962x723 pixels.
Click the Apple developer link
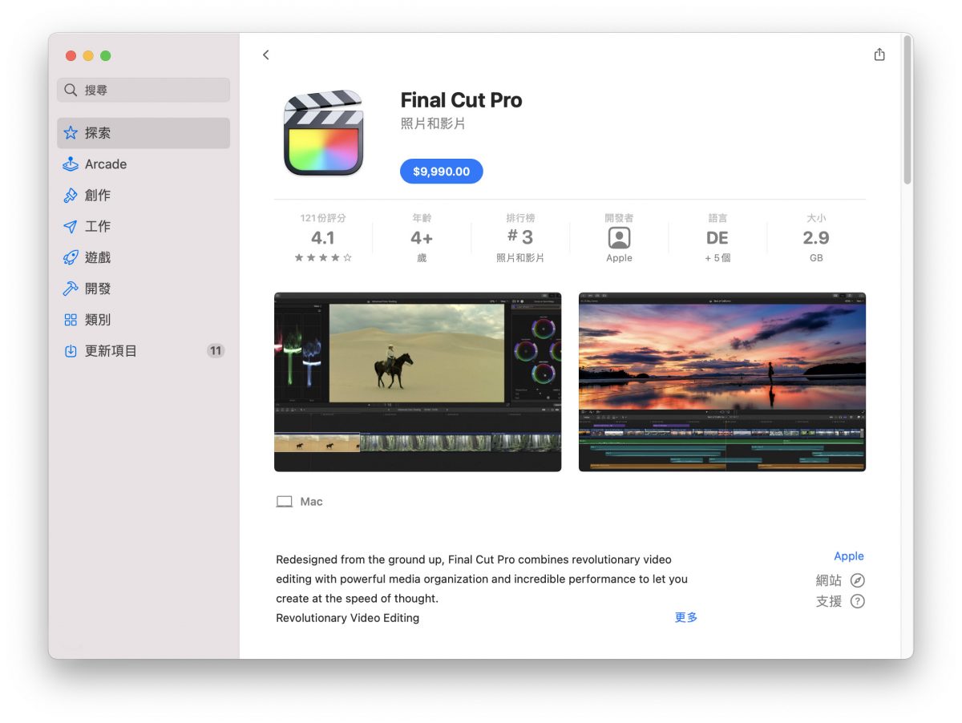pos(849,556)
